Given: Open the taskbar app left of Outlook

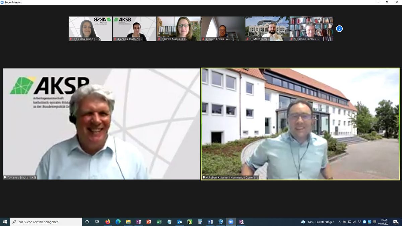Looking at the screenshot, I should pos(169,222).
